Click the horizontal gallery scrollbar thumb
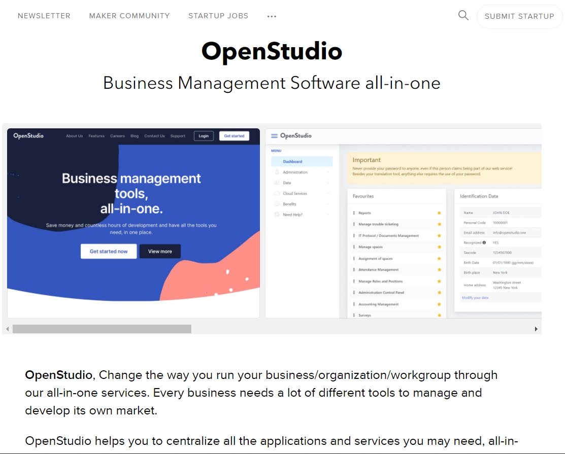 pyautogui.click(x=102, y=329)
